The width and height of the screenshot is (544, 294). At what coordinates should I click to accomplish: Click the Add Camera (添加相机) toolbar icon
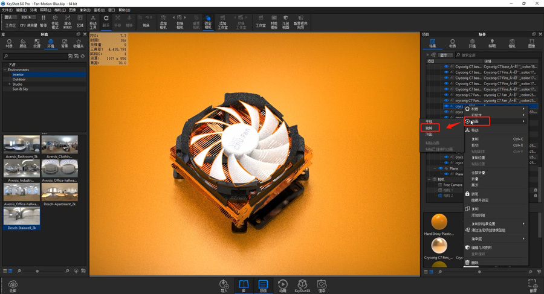point(163,22)
